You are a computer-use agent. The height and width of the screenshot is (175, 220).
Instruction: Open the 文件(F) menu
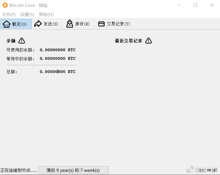point(9,15)
